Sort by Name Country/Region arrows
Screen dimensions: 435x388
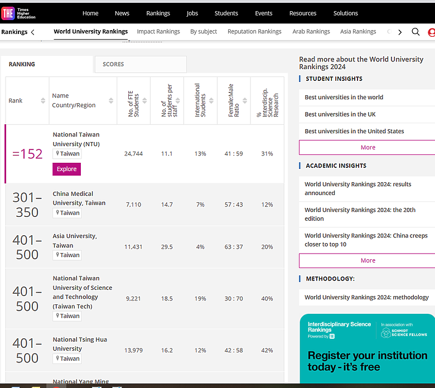(111, 100)
